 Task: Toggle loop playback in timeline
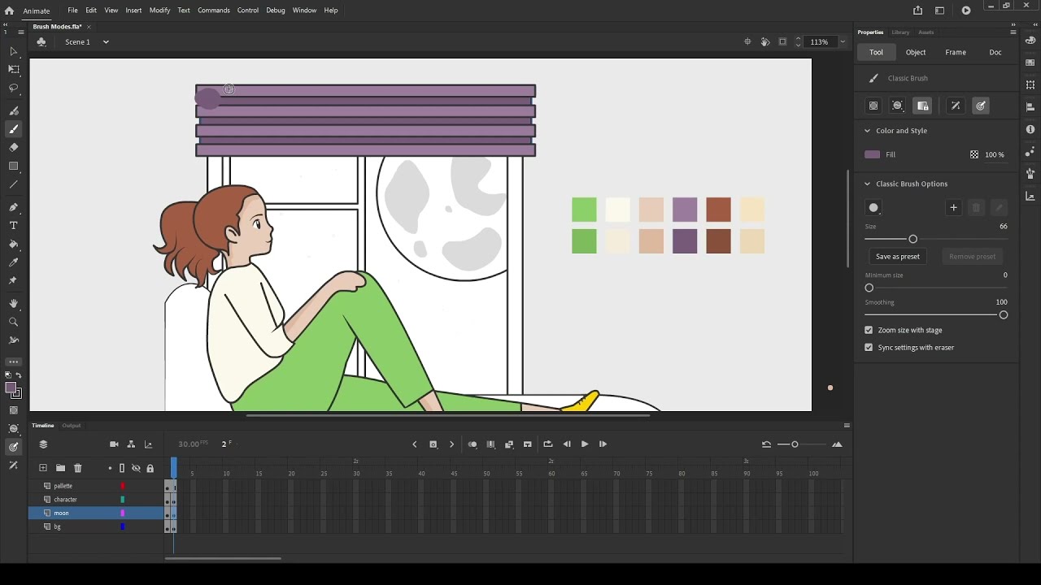click(x=547, y=444)
